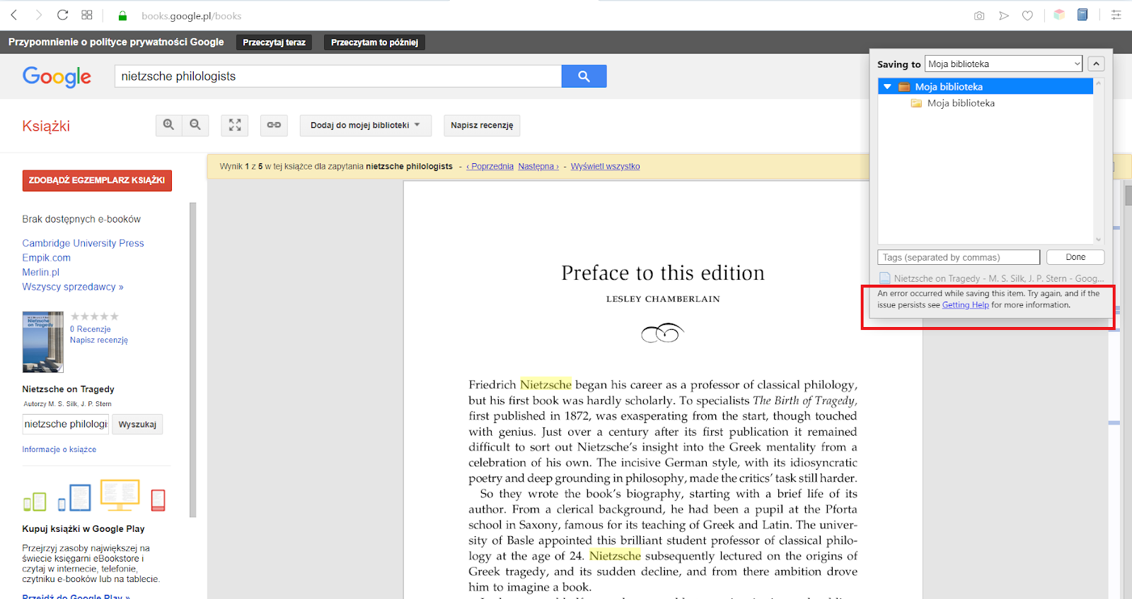Viewport: 1132px width, 599px height.
Task: Open sidebar 'Napisz recenzję' link
Action: (98, 340)
